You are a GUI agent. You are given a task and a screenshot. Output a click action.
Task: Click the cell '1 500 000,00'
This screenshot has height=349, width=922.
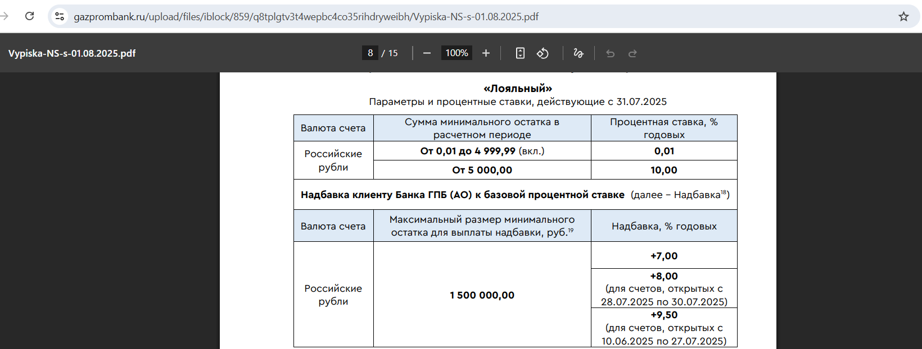click(482, 295)
